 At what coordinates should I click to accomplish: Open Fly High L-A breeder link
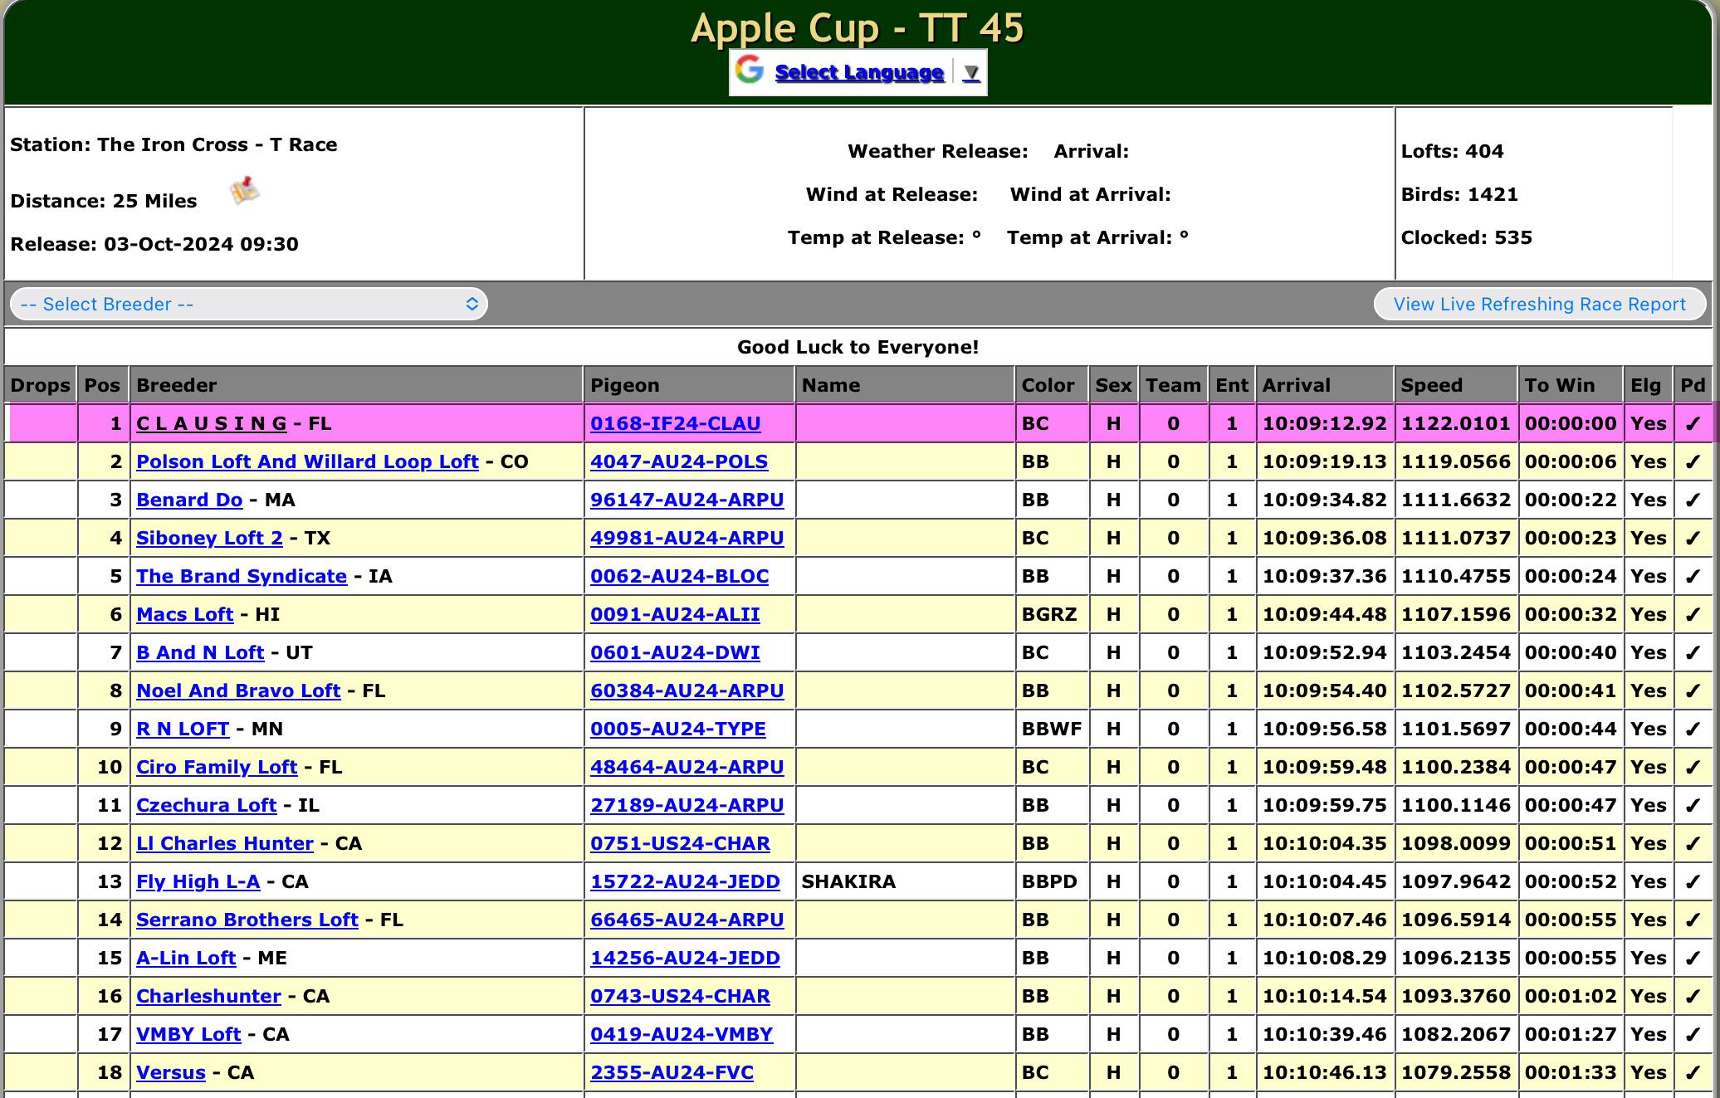[198, 881]
